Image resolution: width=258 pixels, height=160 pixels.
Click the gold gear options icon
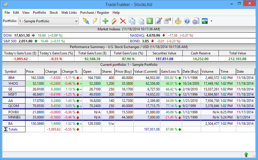(x=178, y=21)
